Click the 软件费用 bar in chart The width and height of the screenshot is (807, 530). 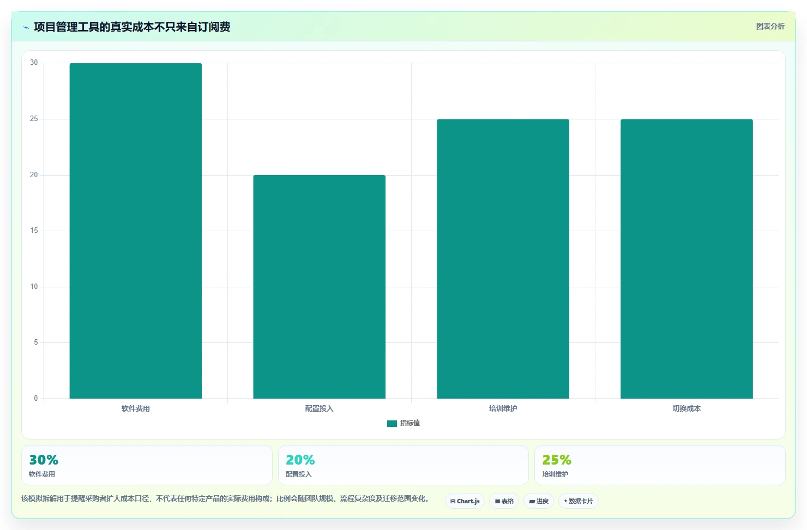136,231
